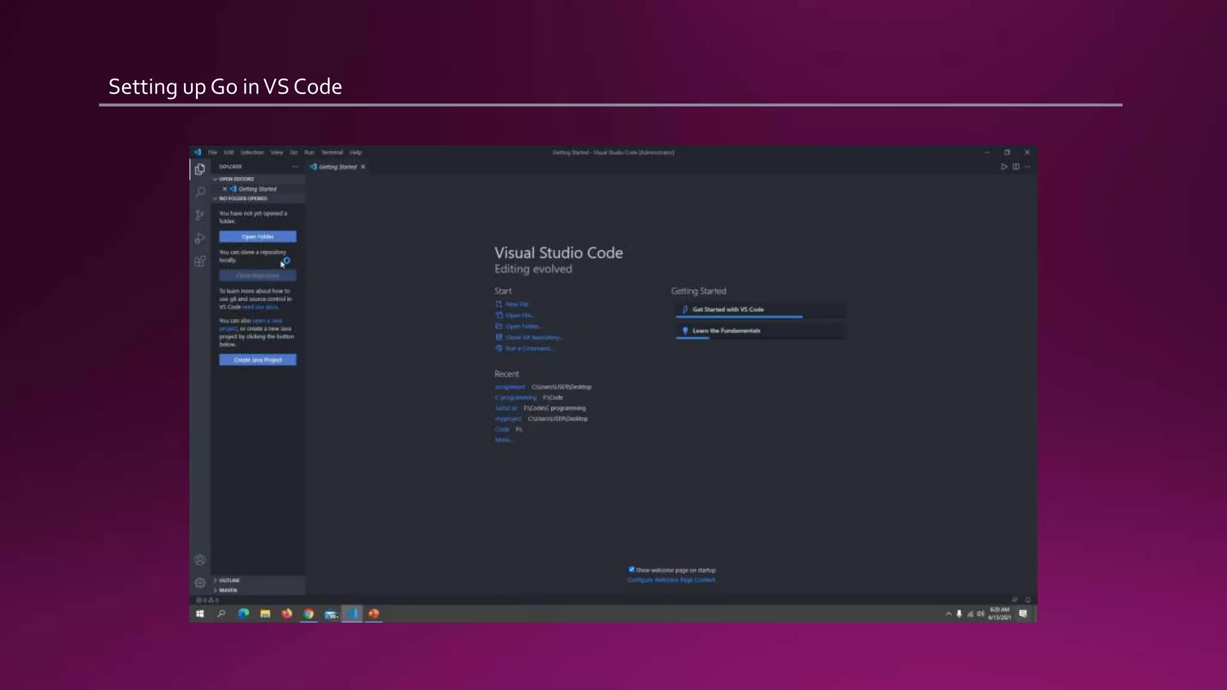Click the Open Folder button in sidebar
Image resolution: width=1227 pixels, height=690 pixels.
(258, 237)
